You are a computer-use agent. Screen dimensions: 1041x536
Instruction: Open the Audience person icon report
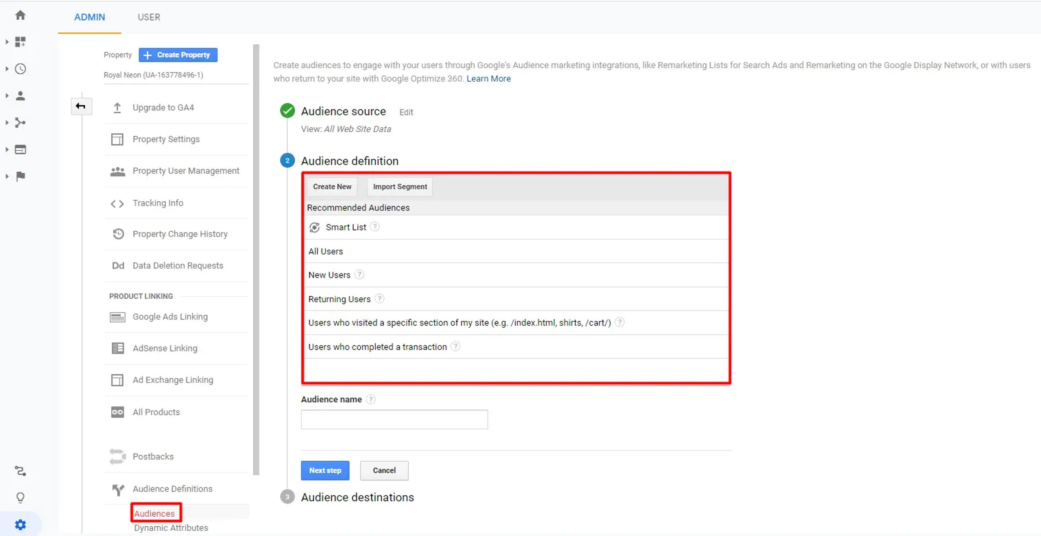pos(20,96)
